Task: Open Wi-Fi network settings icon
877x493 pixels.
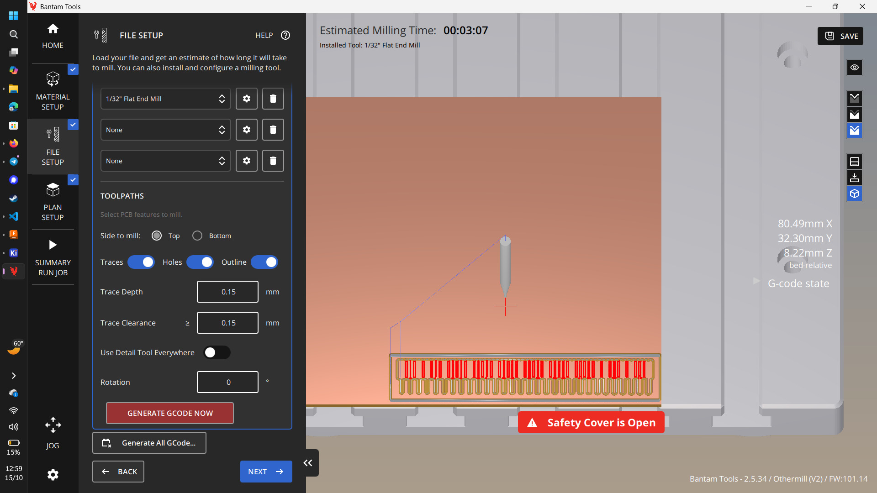Action: coord(14,410)
